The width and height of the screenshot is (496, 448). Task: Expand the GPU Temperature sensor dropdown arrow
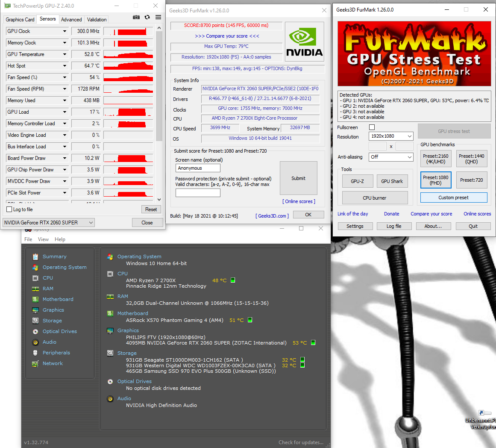(65, 54)
